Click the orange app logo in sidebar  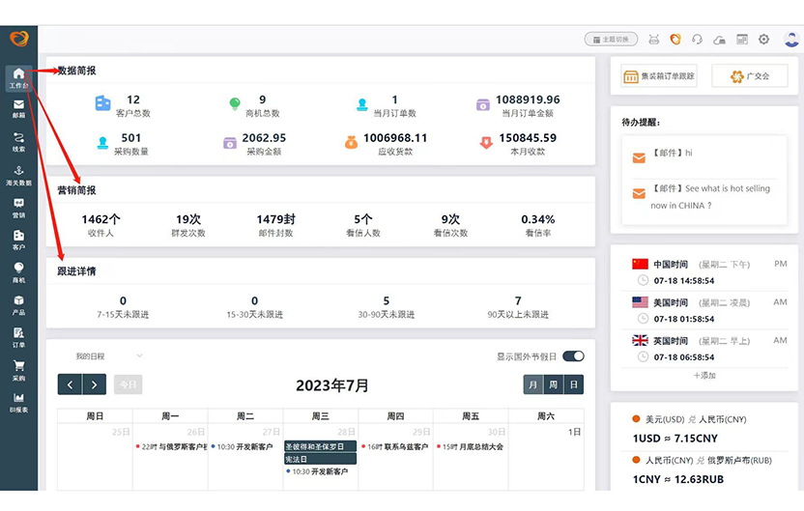pyautogui.click(x=19, y=39)
